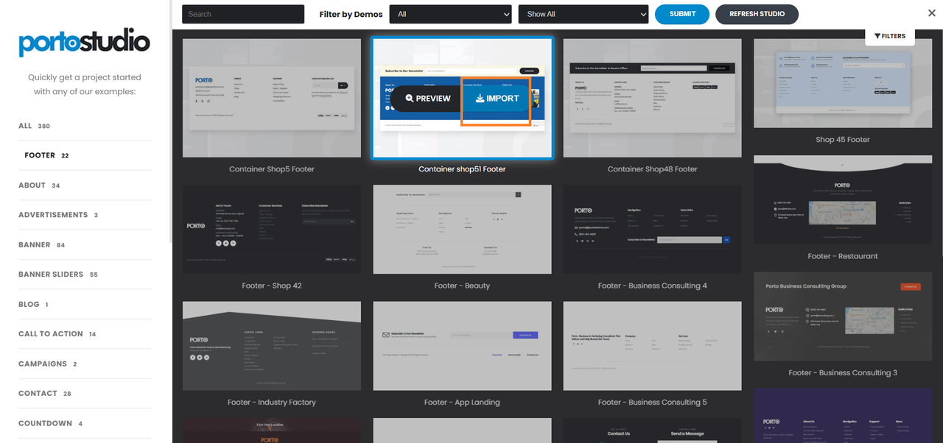This screenshot has height=443, width=943.
Task: Click the 'Container Shop48 Footer' caption
Action: 652,169
